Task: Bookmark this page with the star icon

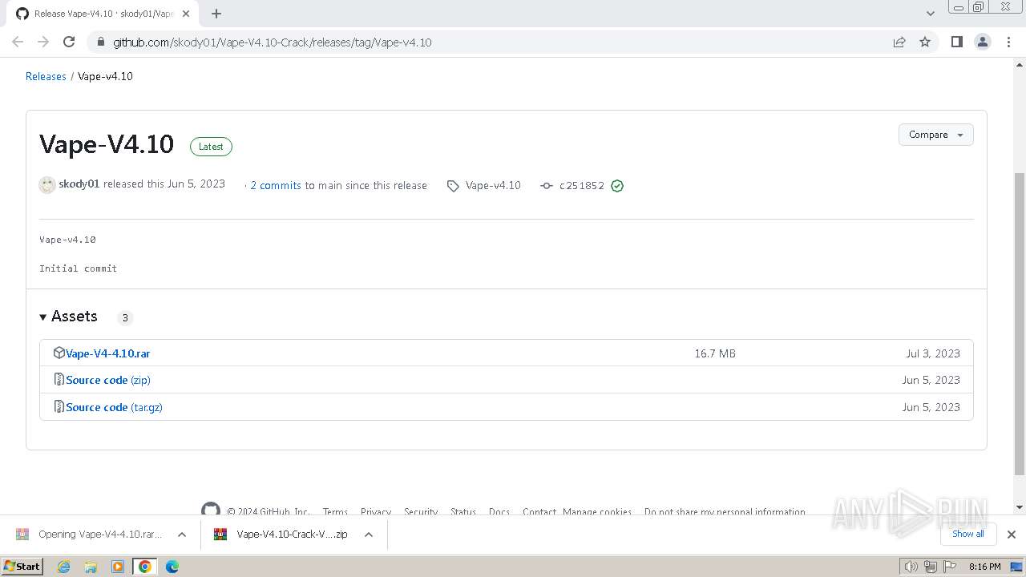Action: (925, 42)
